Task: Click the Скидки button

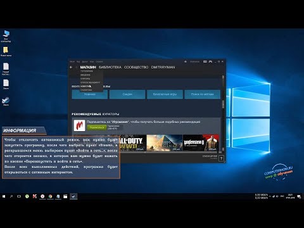Action: pyautogui.click(x=127, y=94)
